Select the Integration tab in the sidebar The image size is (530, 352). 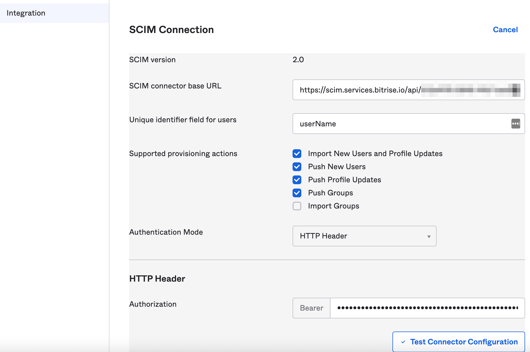(x=26, y=13)
